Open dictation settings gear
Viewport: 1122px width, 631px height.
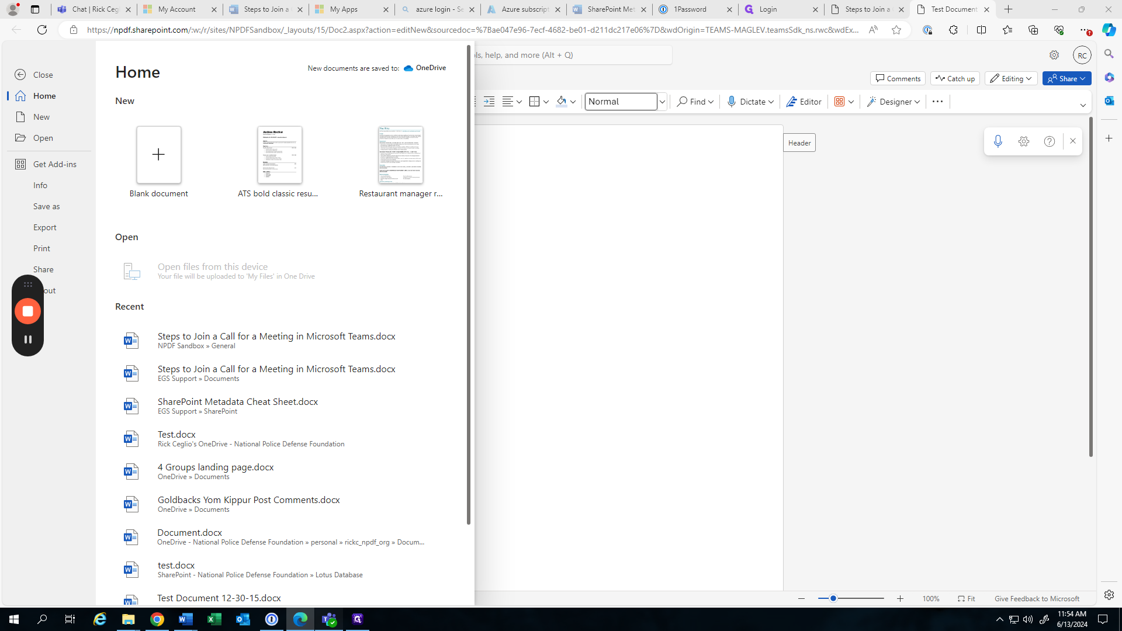1024,141
